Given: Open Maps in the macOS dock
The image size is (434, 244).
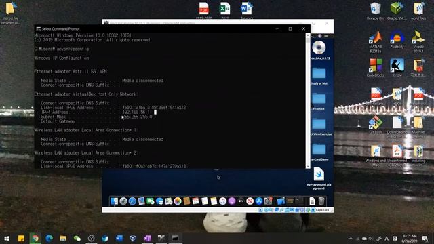Looking at the screenshot, I should [169, 201].
